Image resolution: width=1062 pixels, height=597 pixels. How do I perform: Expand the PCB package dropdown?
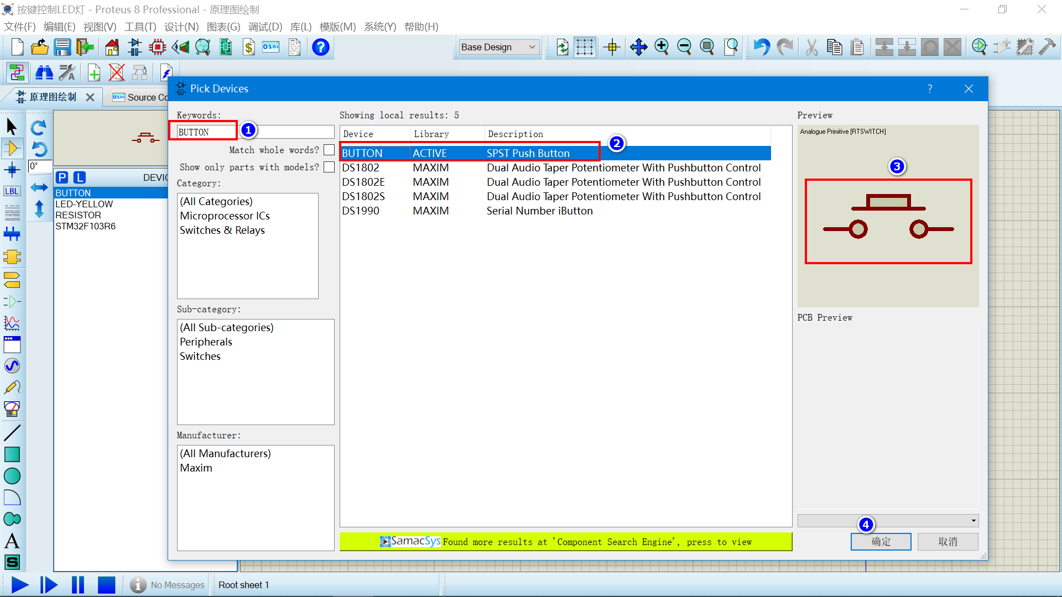click(973, 521)
